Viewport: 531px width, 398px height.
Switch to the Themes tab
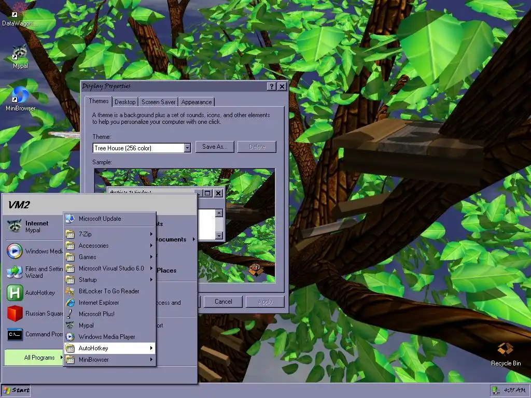pyautogui.click(x=99, y=101)
